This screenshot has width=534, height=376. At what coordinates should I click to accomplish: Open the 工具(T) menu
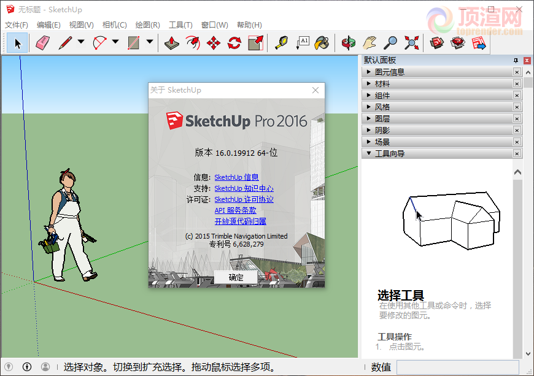[x=180, y=25]
